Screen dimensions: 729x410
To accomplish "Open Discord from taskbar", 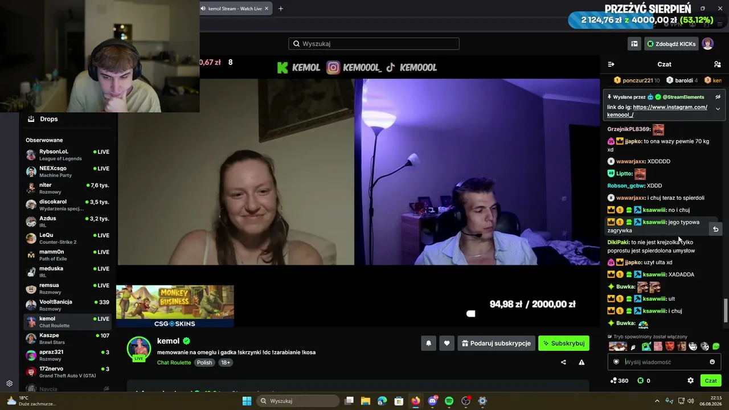I will [x=432, y=401].
